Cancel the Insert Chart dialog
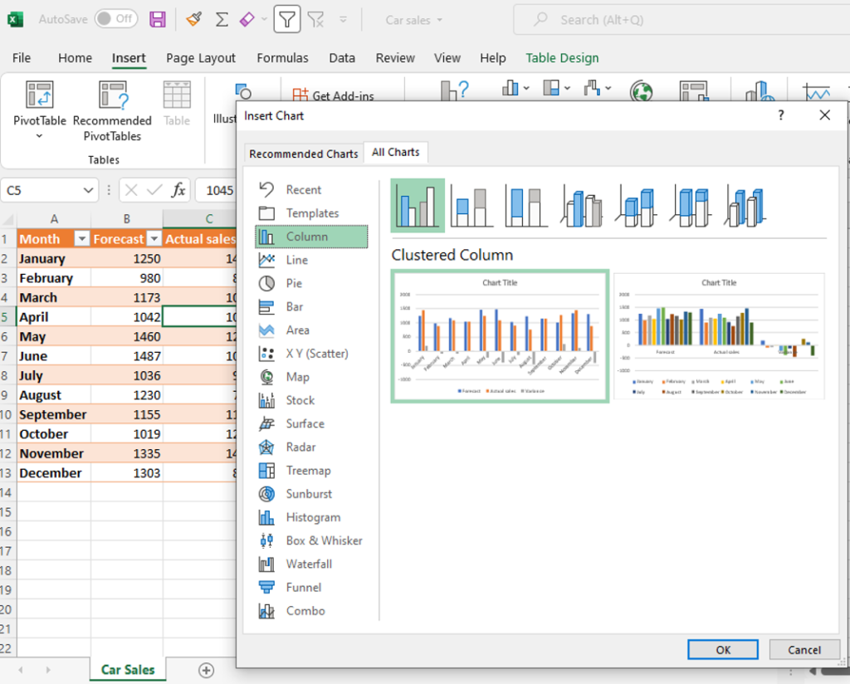850x684 pixels. tap(804, 650)
